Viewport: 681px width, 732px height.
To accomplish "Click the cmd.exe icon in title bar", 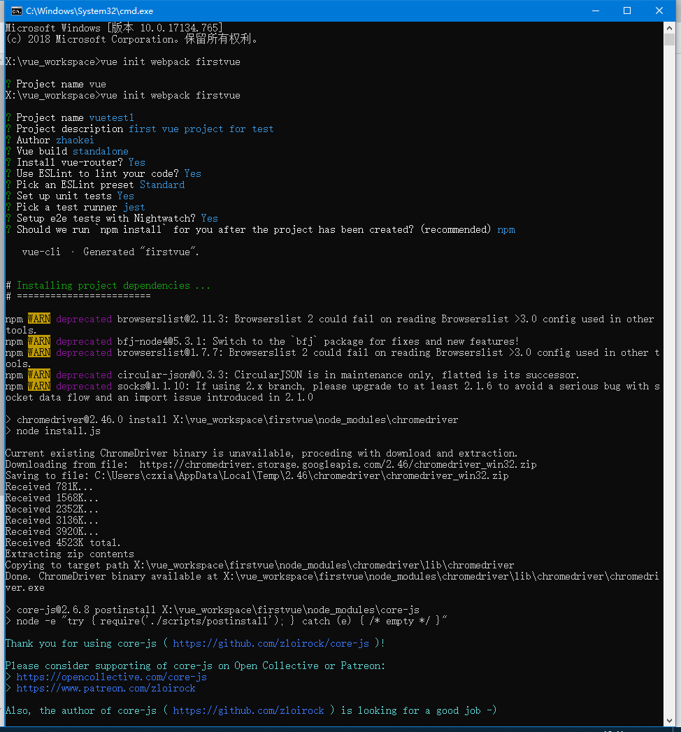I will point(16,10).
